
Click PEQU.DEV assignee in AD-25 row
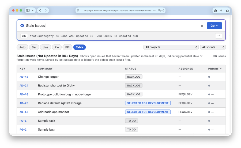(x=185, y=103)
